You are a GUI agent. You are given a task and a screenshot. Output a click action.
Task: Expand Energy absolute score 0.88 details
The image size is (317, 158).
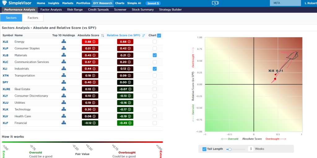(x=90, y=42)
